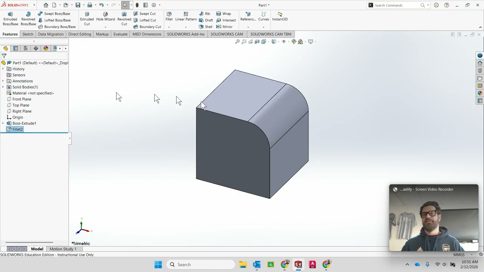Click the Section View icon
Viewport: 484px width, 272px height.
(257, 42)
